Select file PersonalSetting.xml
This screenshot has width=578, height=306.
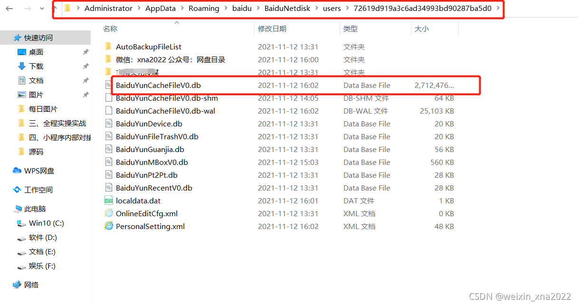(150, 227)
